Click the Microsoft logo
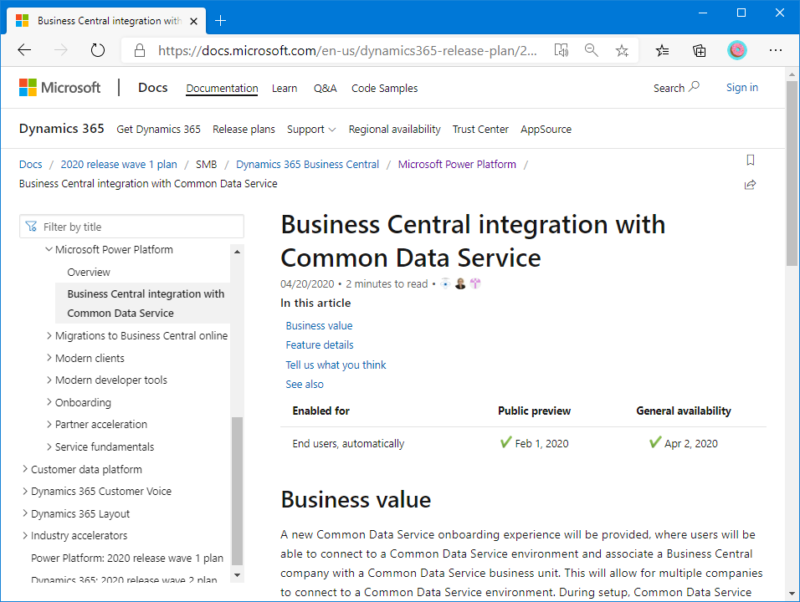This screenshot has width=800, height=602. click(59, 88)
